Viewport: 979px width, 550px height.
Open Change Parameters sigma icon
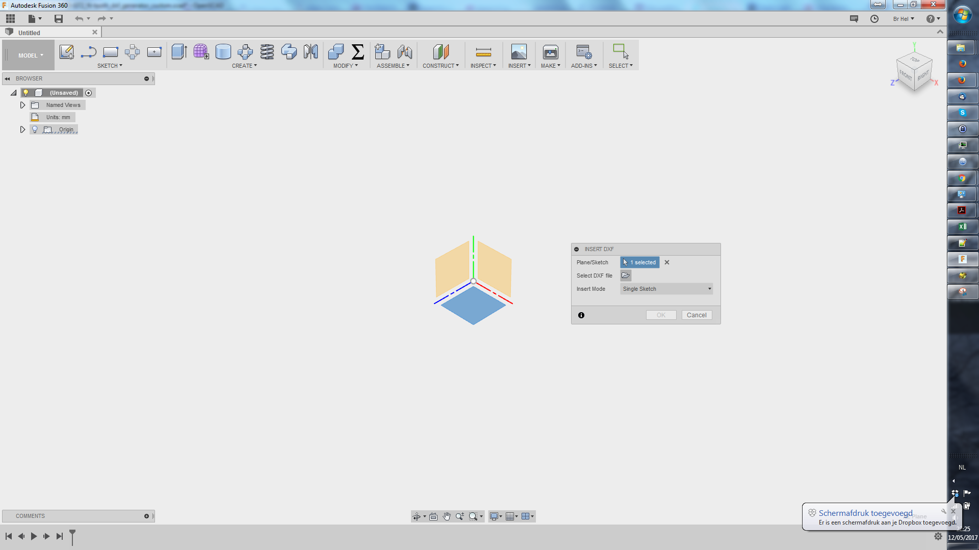click(358, 51)
